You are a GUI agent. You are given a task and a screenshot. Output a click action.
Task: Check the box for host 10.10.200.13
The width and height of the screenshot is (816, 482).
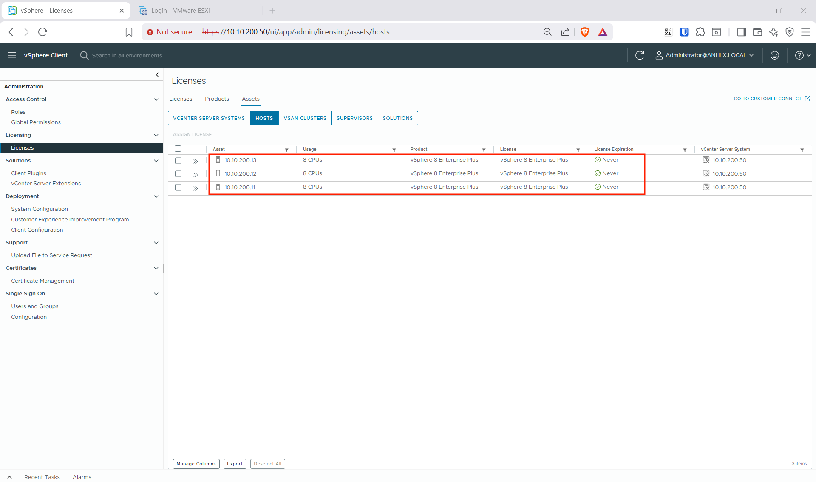(x=178, y=161)
